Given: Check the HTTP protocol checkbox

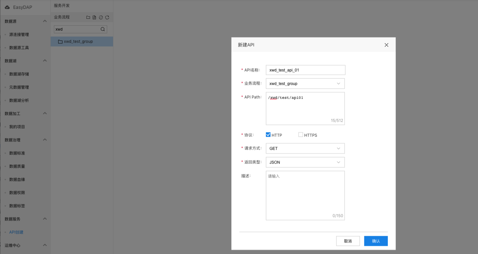Looking at the screenshot, I should click(268, 135).
